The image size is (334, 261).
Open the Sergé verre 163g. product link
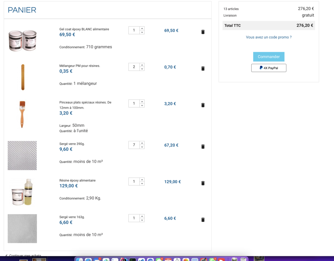coord(72,217)
